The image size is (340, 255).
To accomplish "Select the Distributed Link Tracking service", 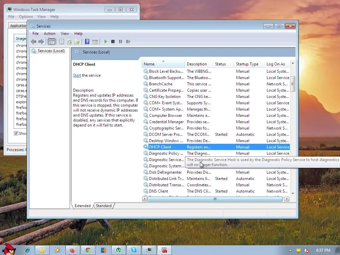I will point(216,178).
